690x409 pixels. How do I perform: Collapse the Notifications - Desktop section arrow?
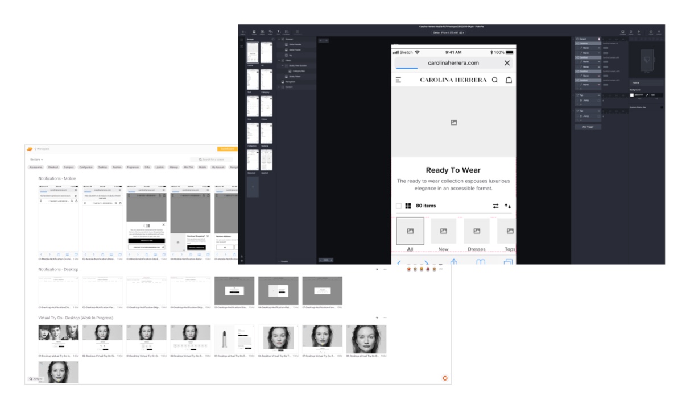tap(377, 269)
